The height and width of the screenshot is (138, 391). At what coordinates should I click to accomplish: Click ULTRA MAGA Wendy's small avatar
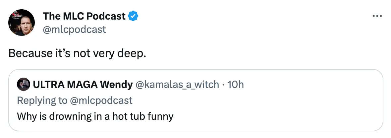coord(22,85)
